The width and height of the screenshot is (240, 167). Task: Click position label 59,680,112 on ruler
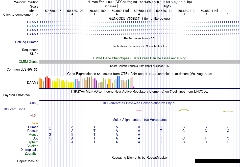point(164,11)
